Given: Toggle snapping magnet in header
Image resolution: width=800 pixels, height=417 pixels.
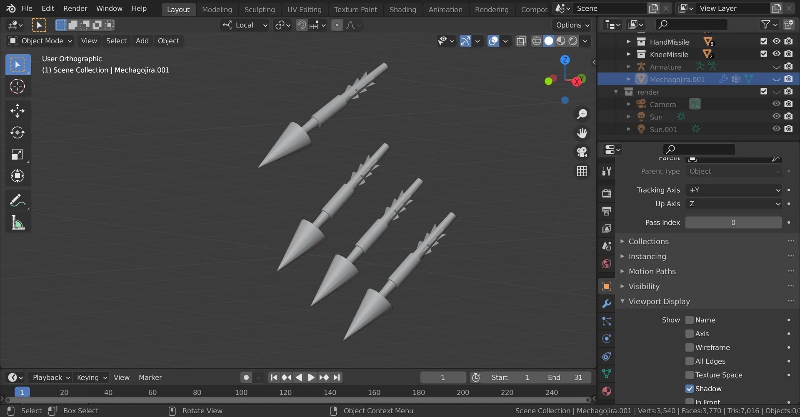Looking at the screenshot, I should click(x=301, y=25).
